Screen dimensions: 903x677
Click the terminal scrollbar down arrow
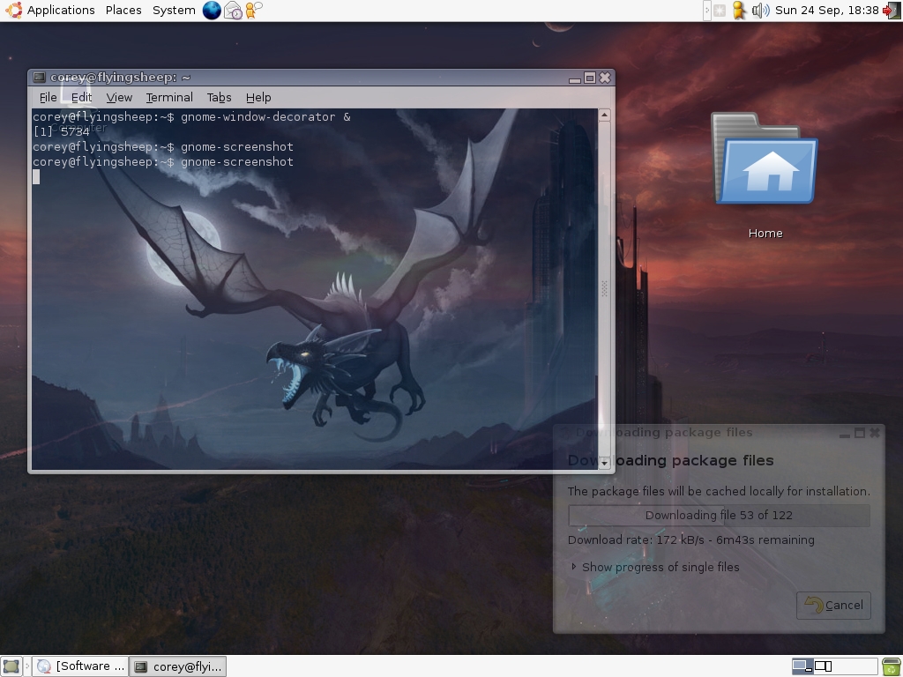(604, 463)
